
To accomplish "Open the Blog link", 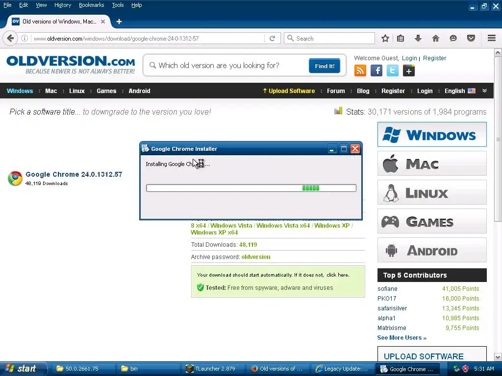I will pos(363,91).
